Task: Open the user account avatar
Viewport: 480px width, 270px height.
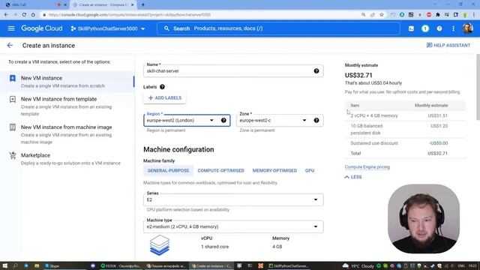Action: coord(467,28)
